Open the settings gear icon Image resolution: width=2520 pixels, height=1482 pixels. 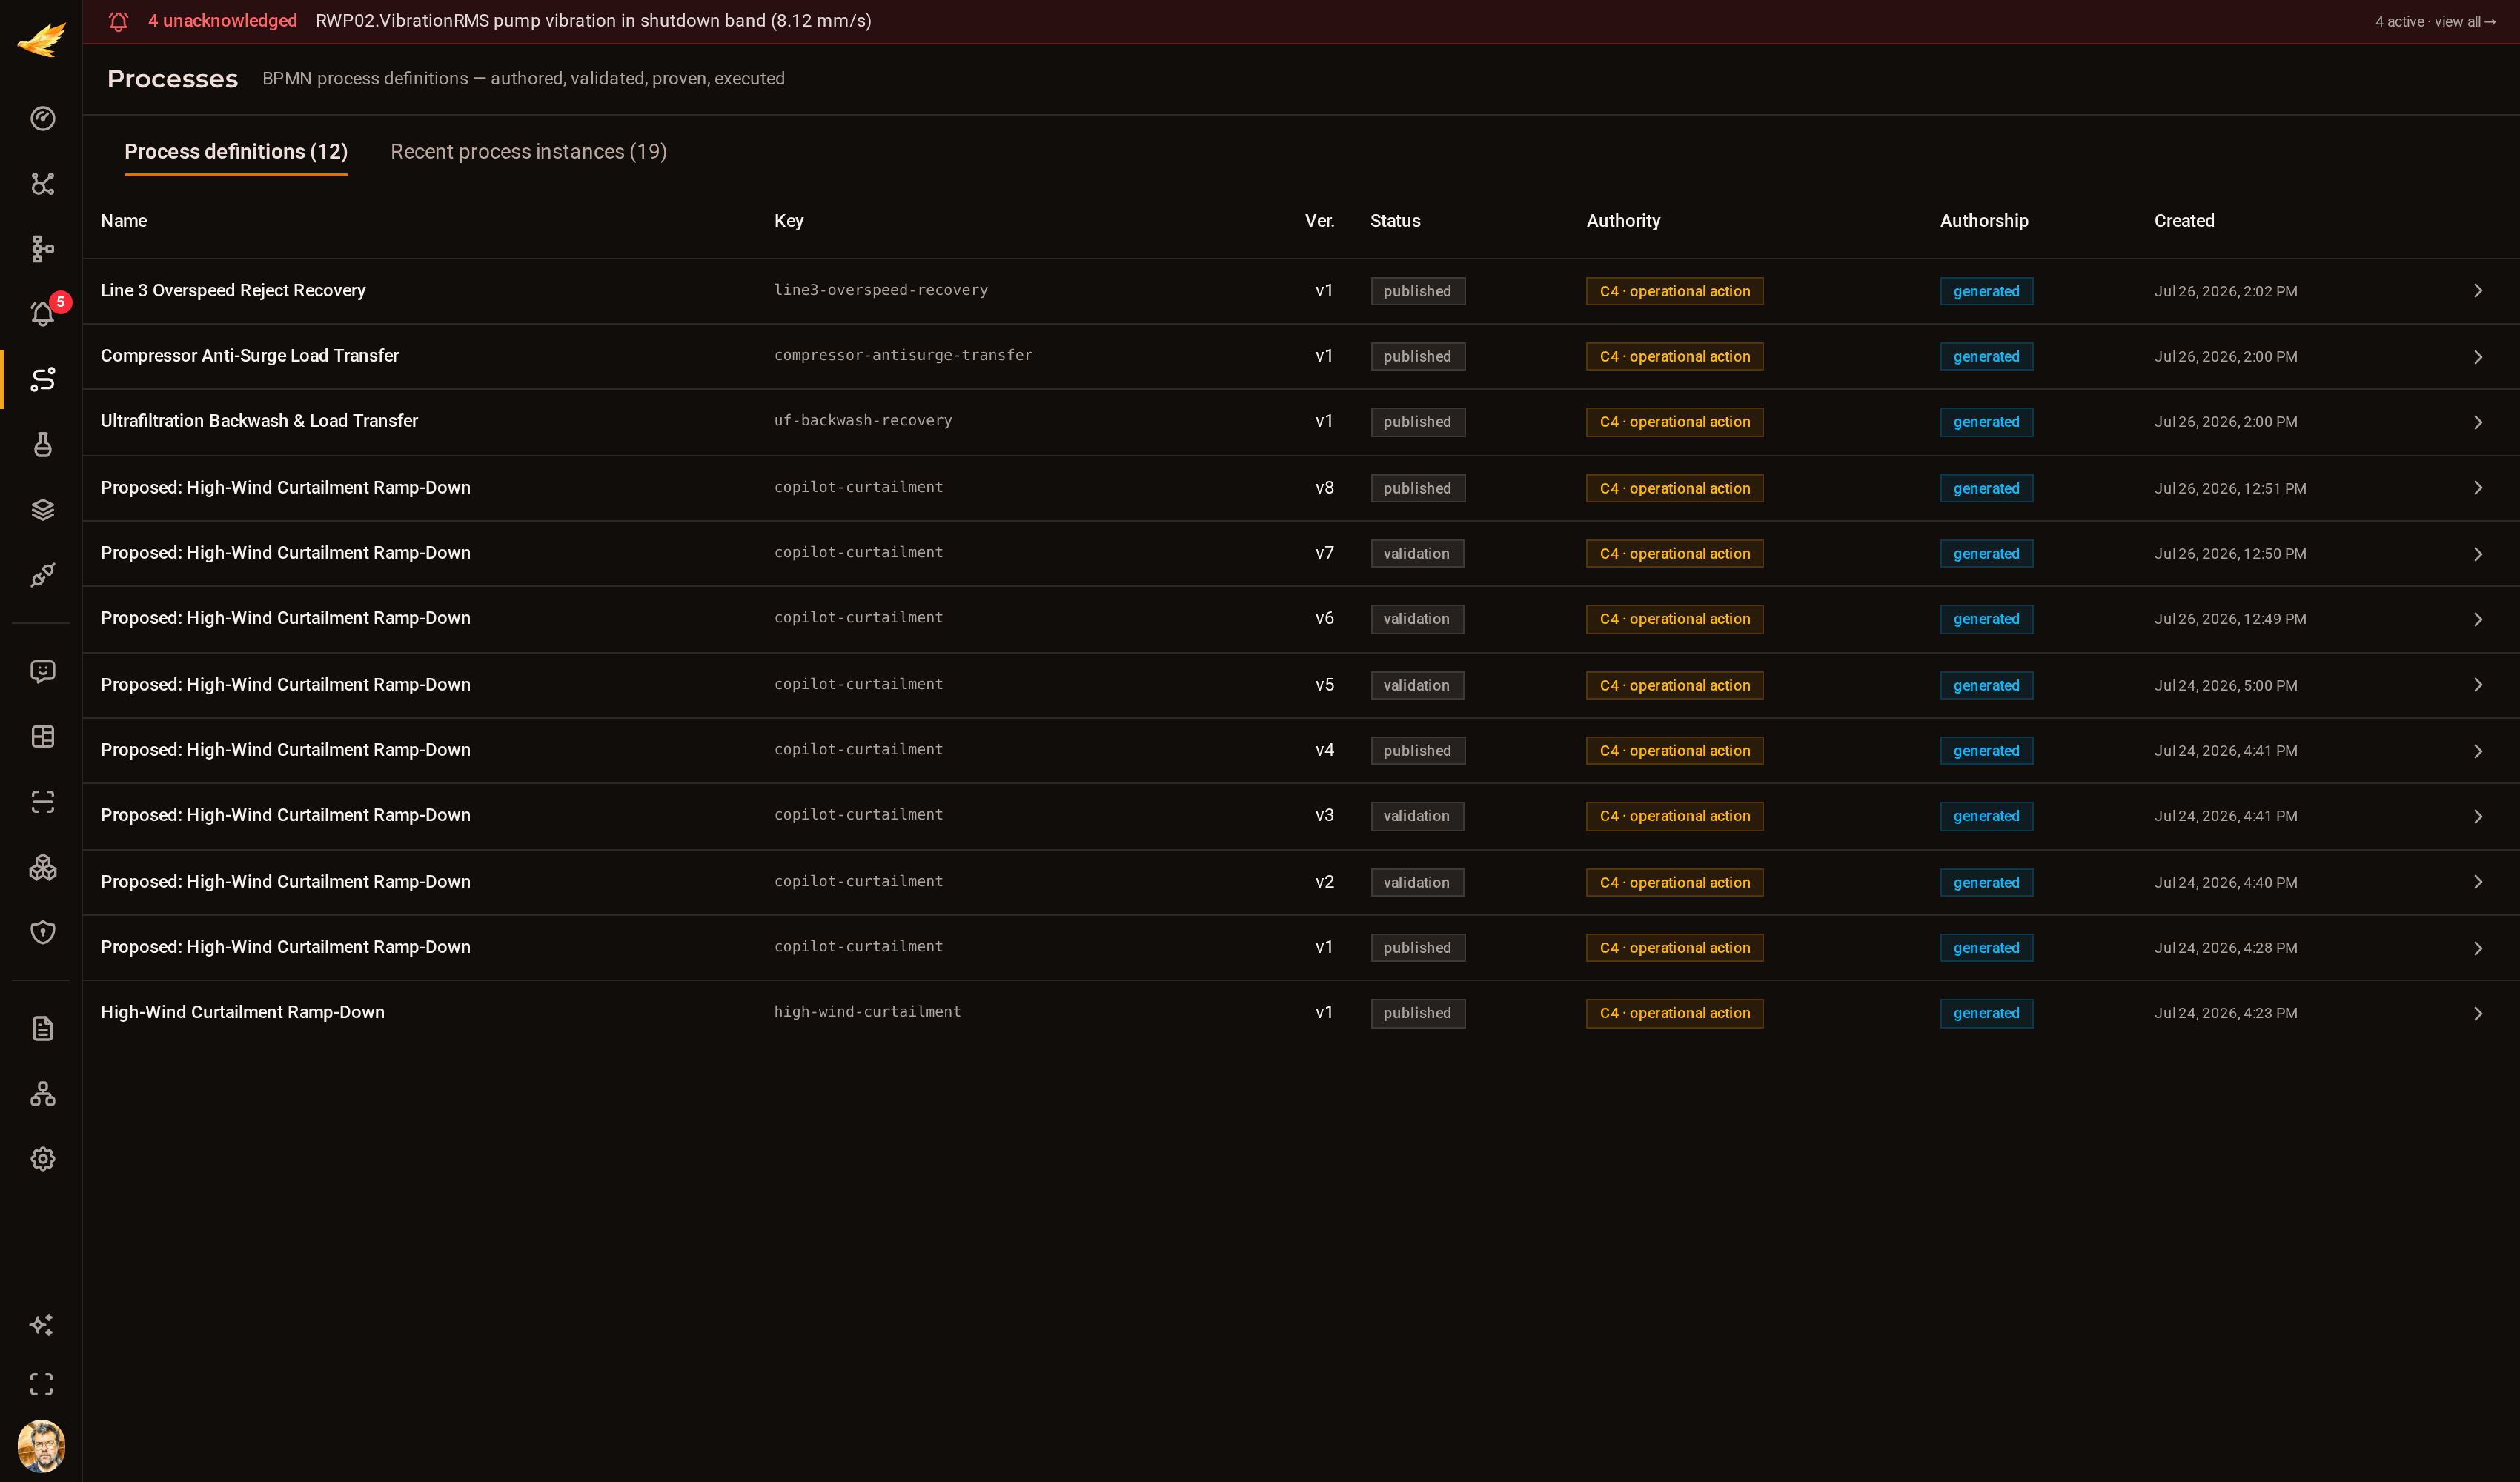click(x=42, y=1159)
